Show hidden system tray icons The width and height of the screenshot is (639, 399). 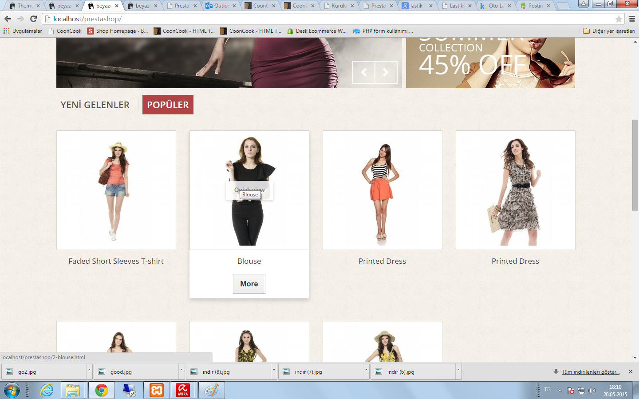560,391
